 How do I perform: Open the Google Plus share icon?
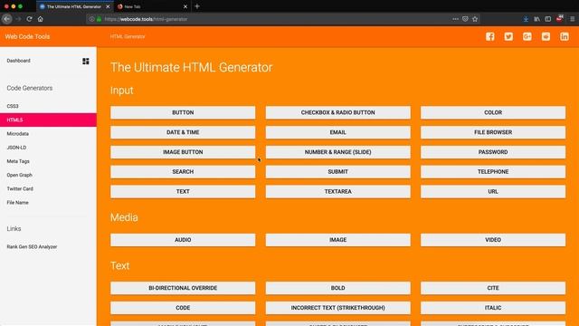point(527,36)
